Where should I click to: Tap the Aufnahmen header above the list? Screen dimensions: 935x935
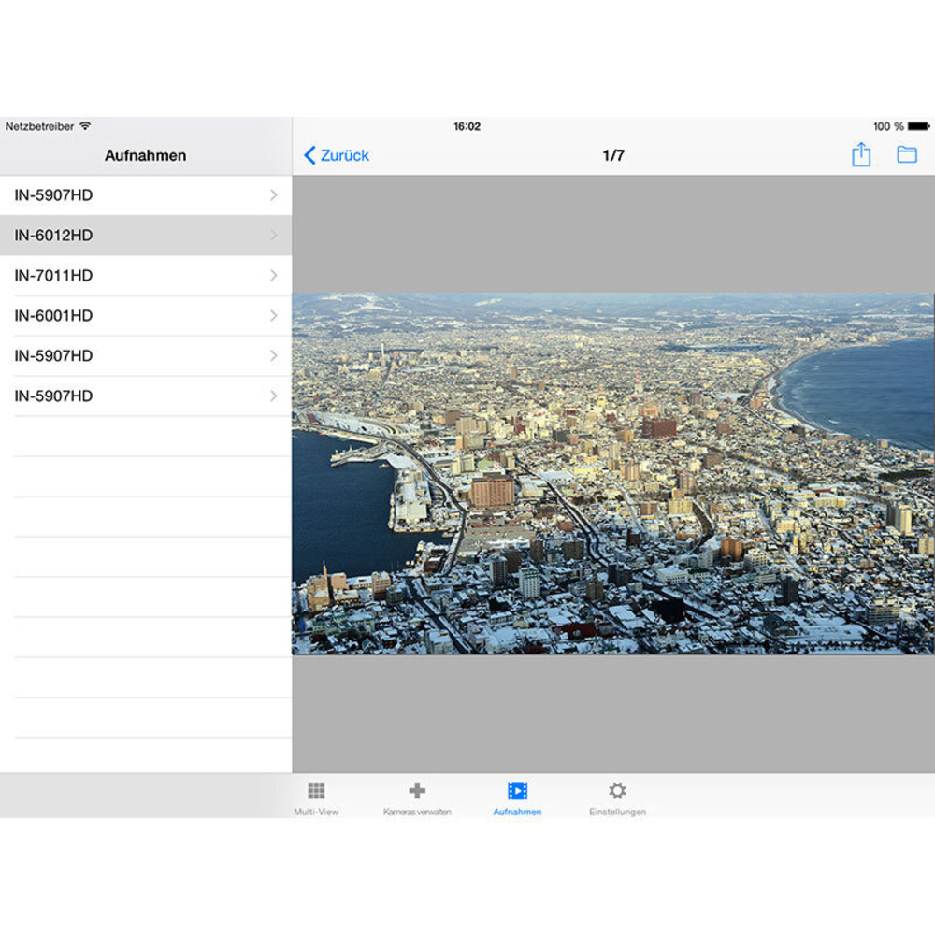coord(146,155)
